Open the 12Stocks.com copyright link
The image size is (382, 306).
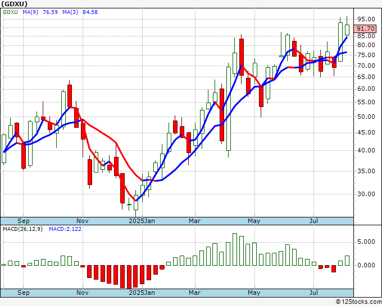pyautogui.click(x=358, y=302)
